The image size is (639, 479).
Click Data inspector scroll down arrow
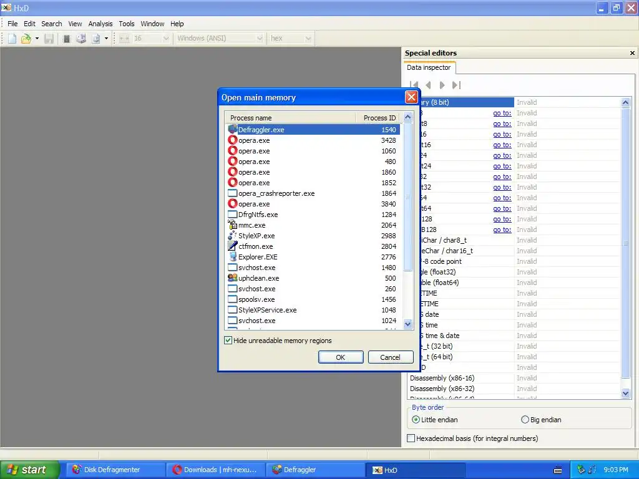coord(625,394)
